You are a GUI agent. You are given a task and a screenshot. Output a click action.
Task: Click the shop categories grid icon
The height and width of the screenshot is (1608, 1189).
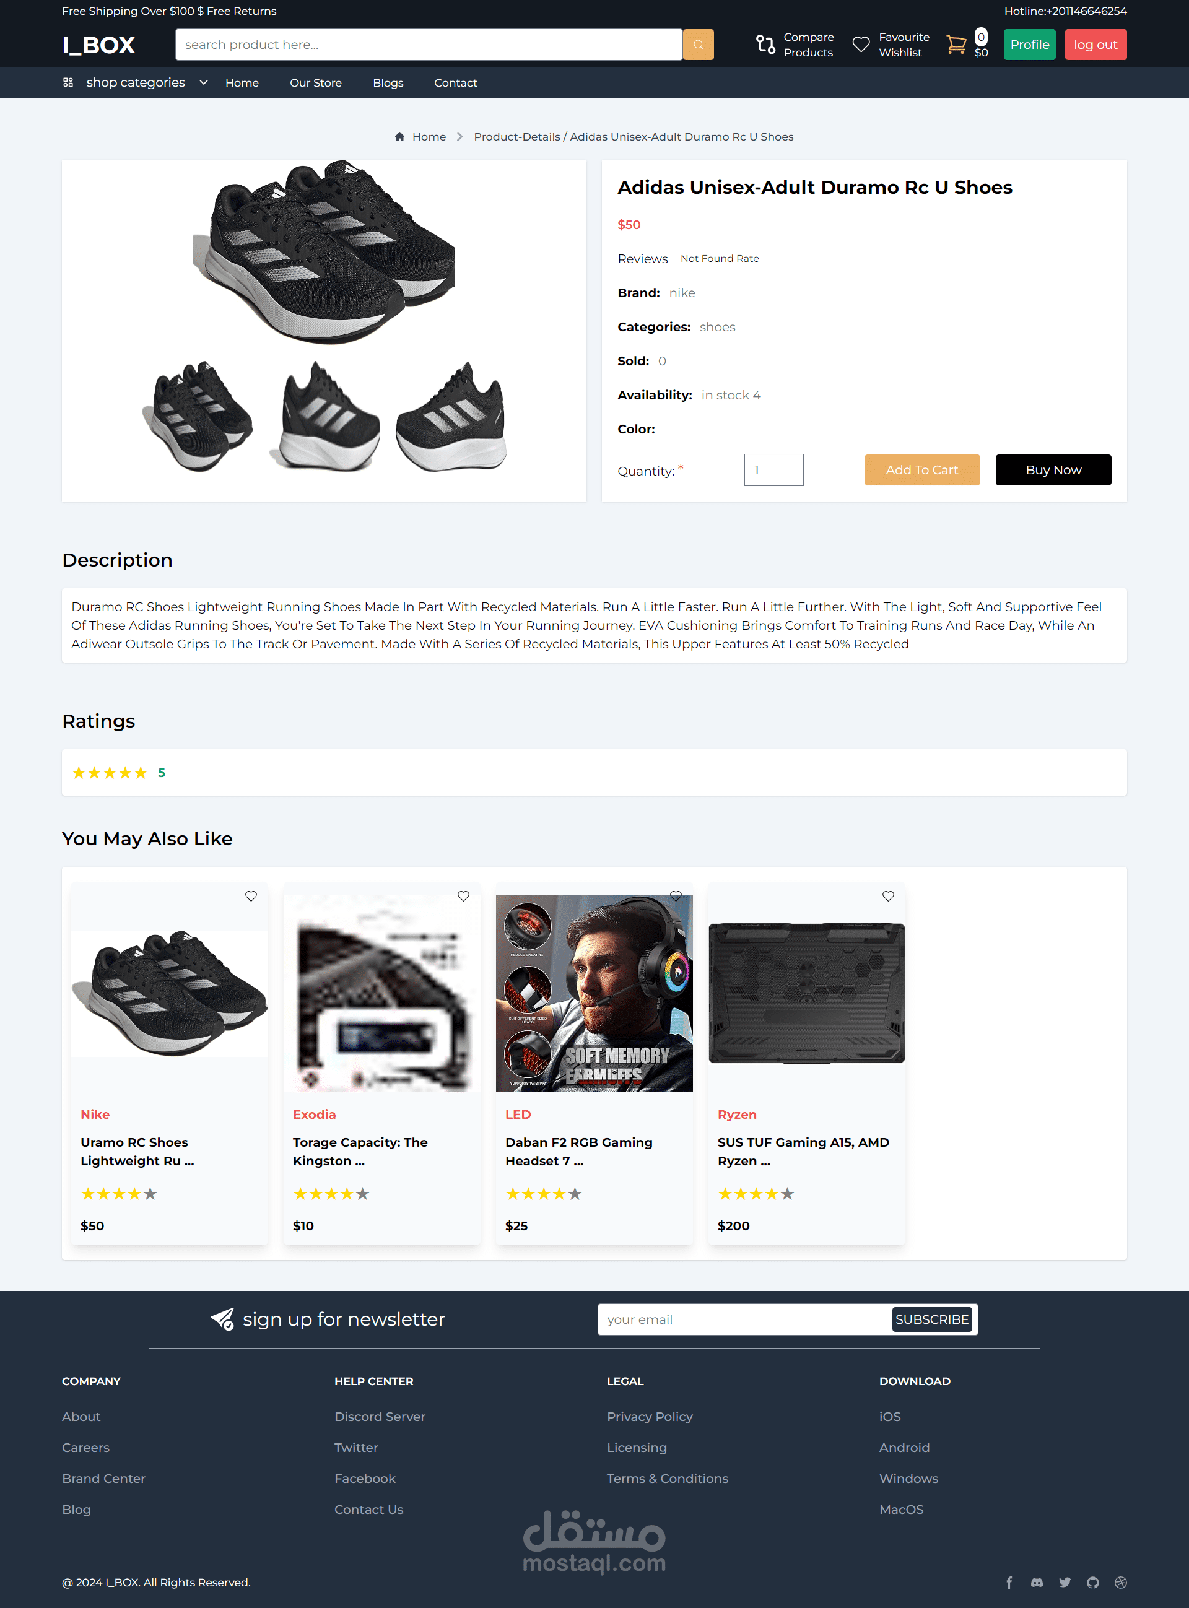68,83
